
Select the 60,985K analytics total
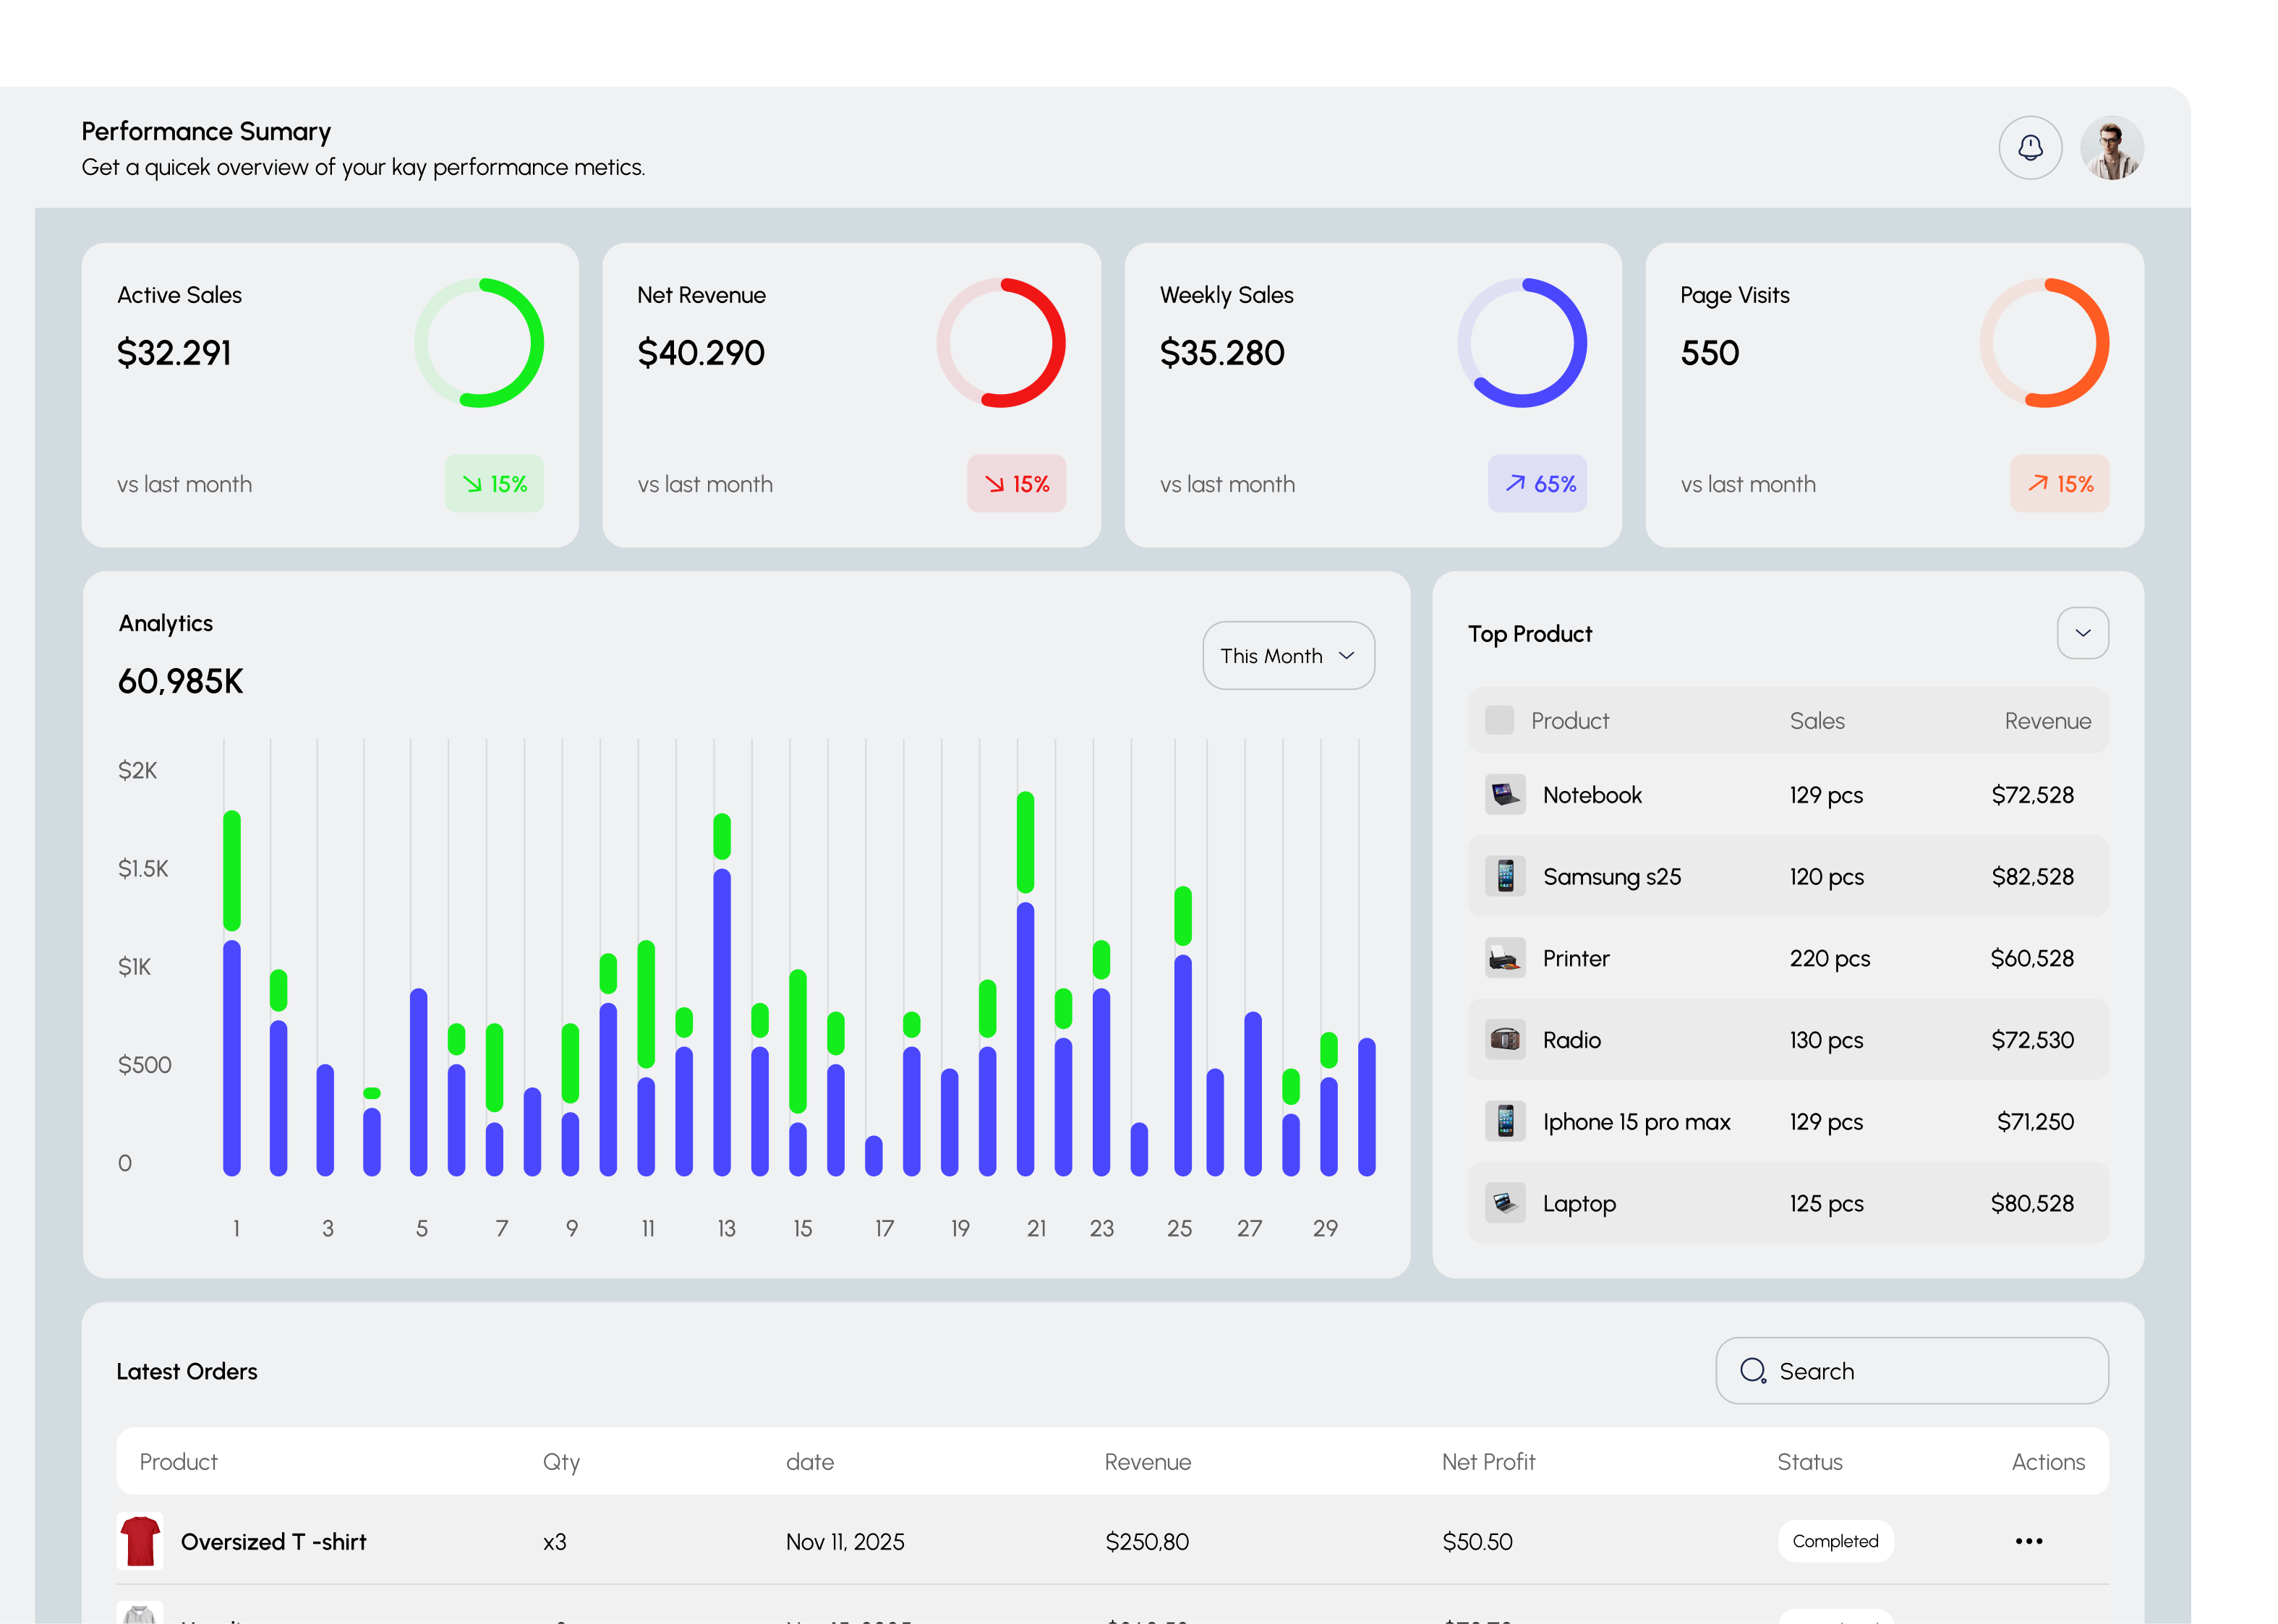pos(180,682)
